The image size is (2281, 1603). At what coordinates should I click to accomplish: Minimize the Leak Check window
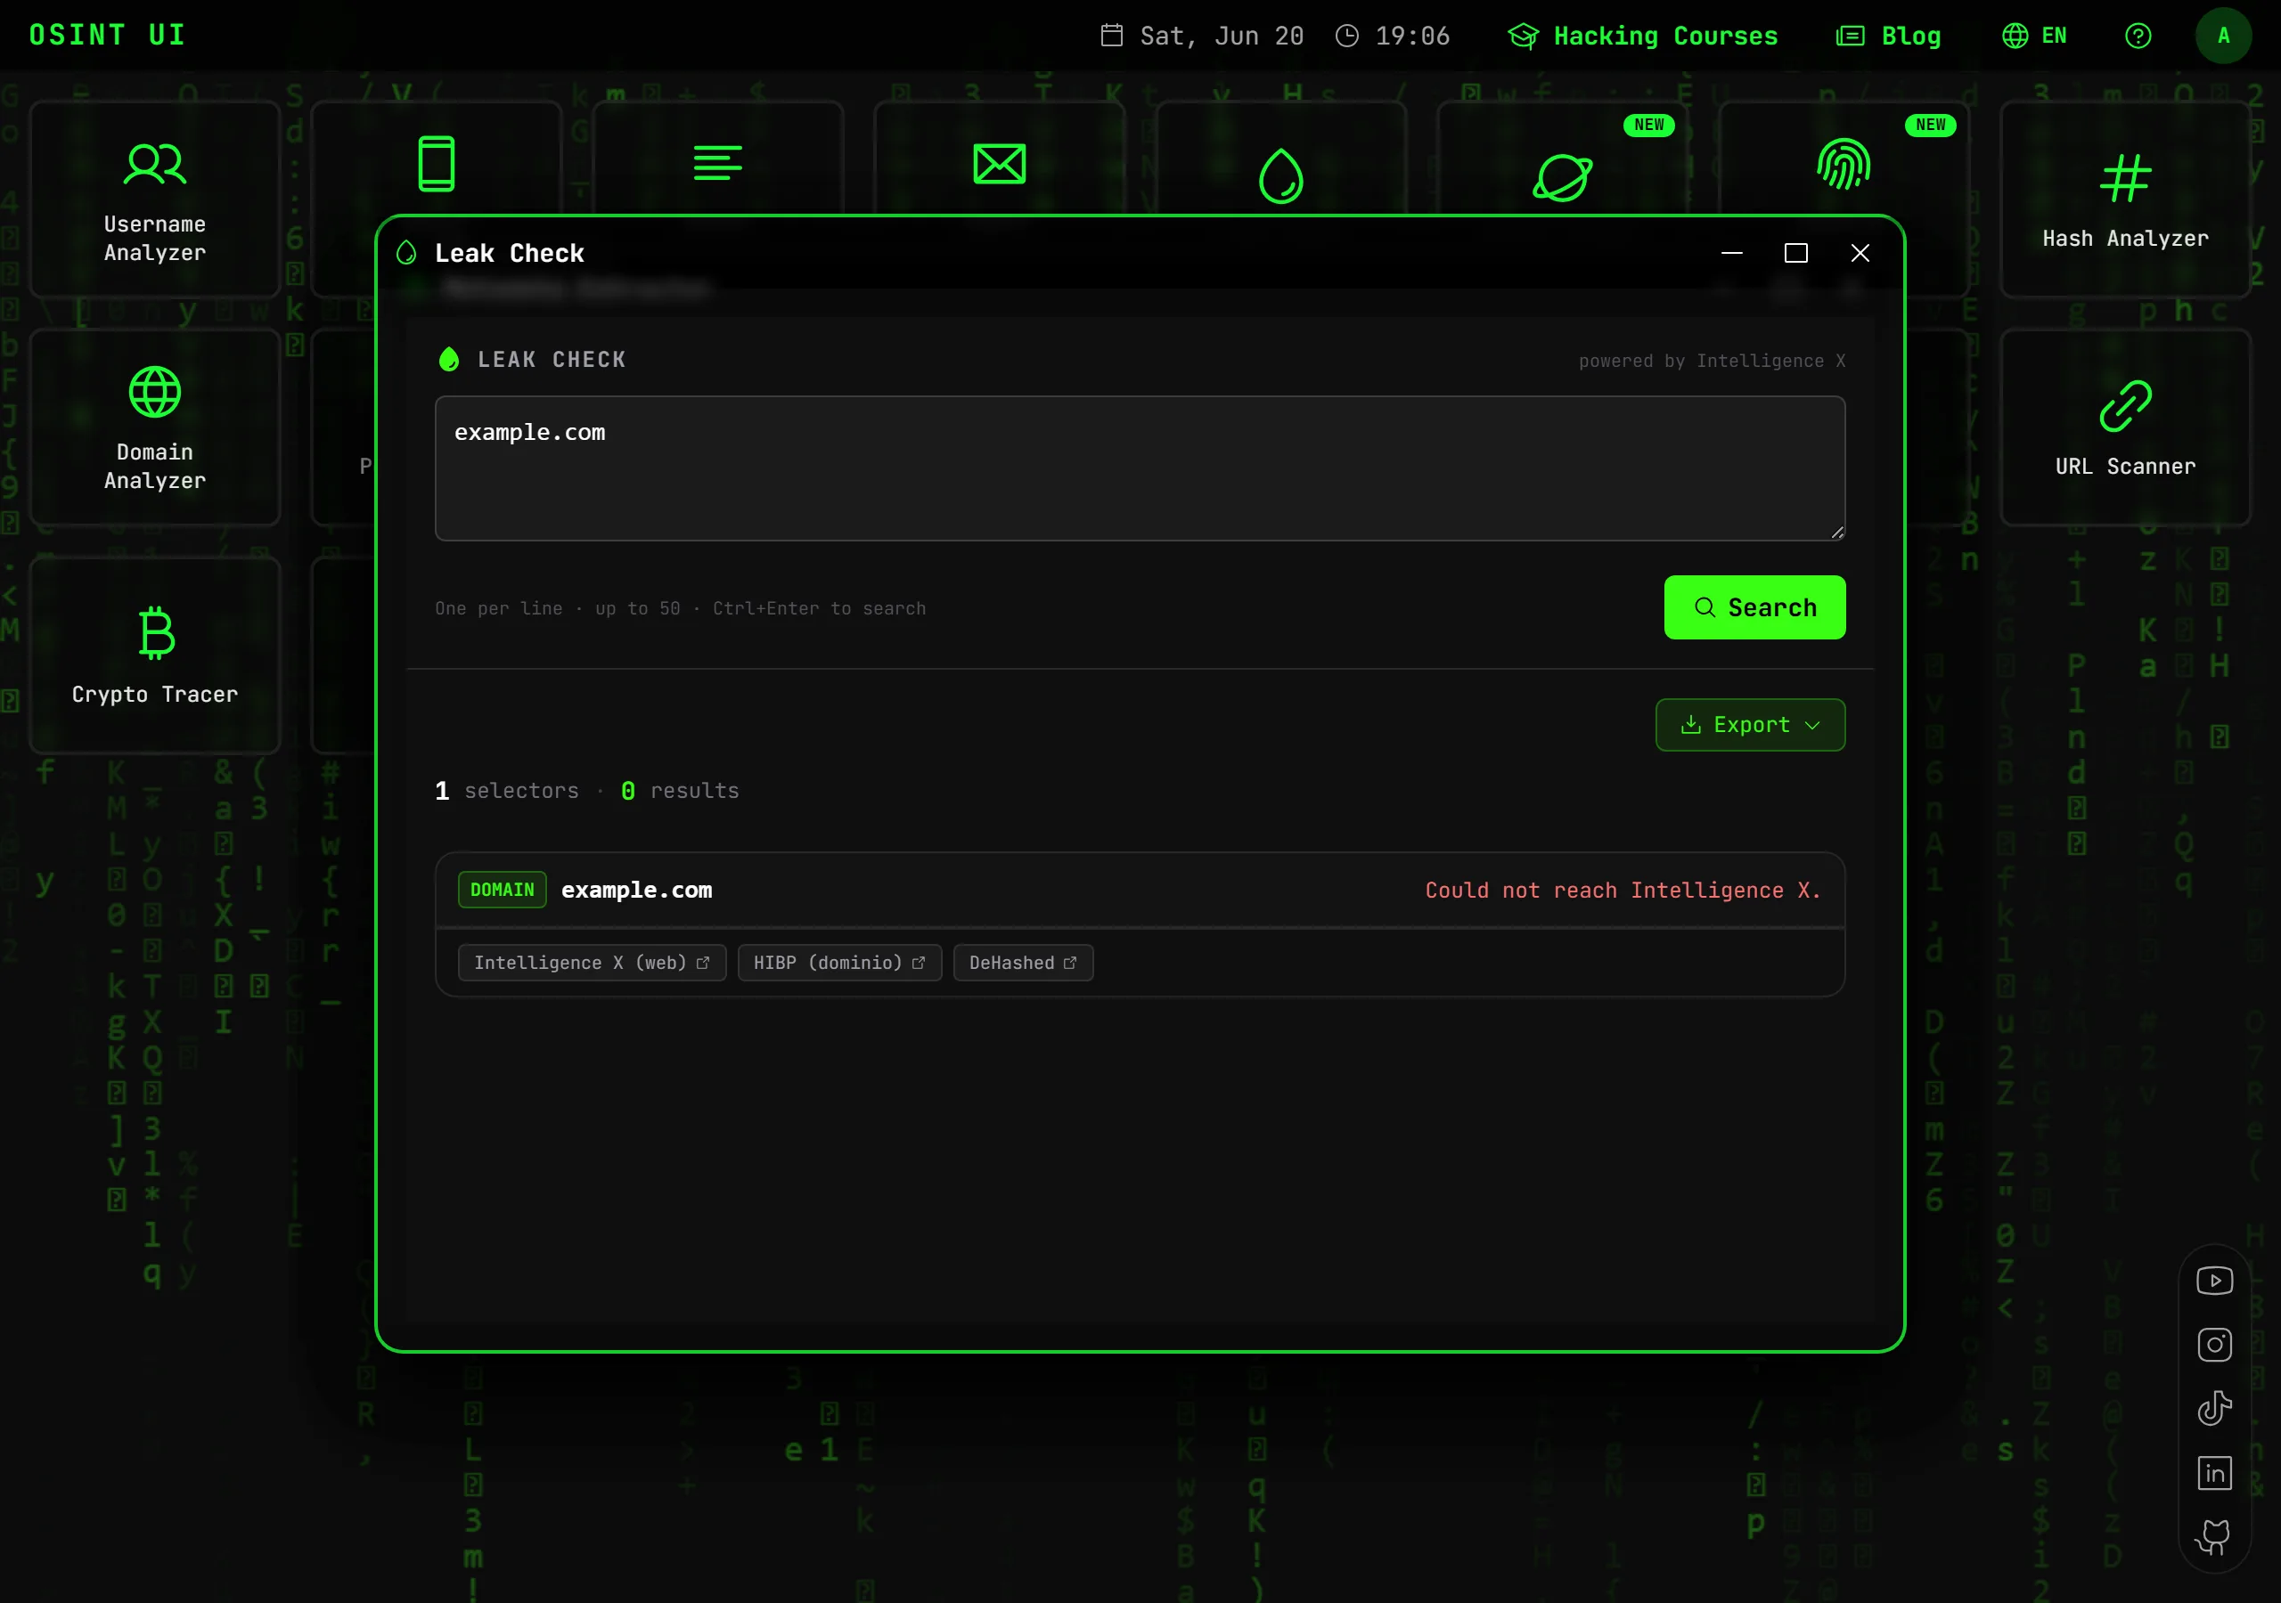(x=1731, y=253)
